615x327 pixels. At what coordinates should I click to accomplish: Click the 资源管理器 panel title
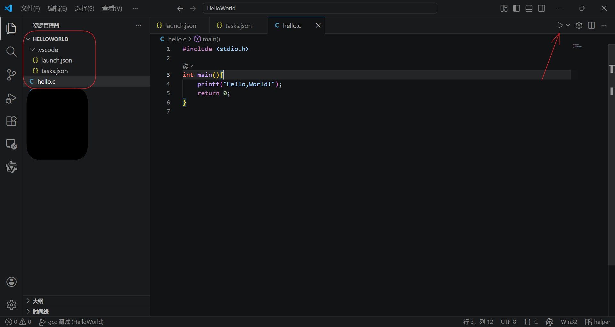46,26
